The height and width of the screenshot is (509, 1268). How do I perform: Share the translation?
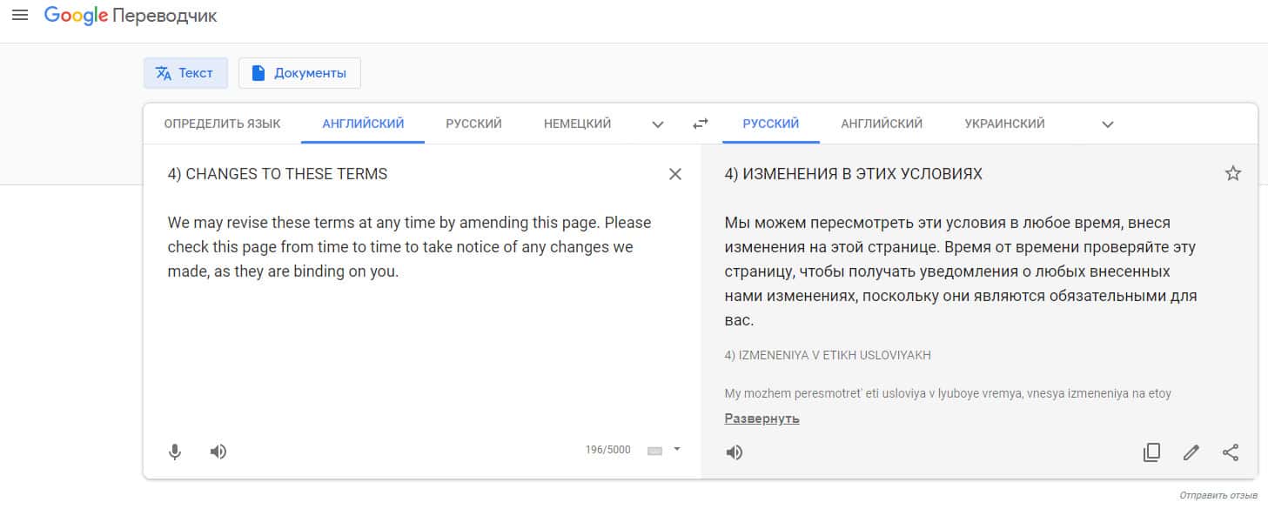pyautogui.click(x=1231, y=452)
